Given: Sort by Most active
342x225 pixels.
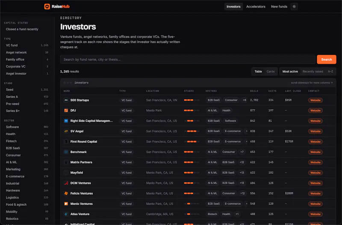Looking at the screenshot, I should pos(290,71).
